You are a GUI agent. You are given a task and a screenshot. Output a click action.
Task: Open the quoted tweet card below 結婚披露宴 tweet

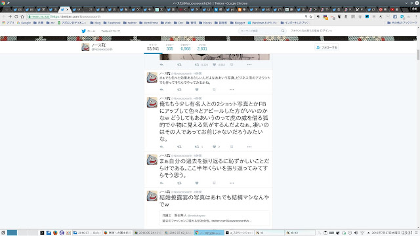(x=215, y=218)
